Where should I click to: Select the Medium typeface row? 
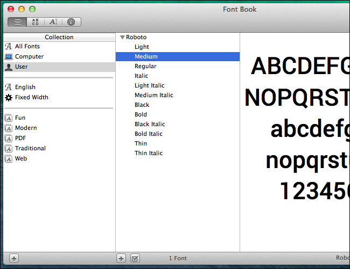178,56
